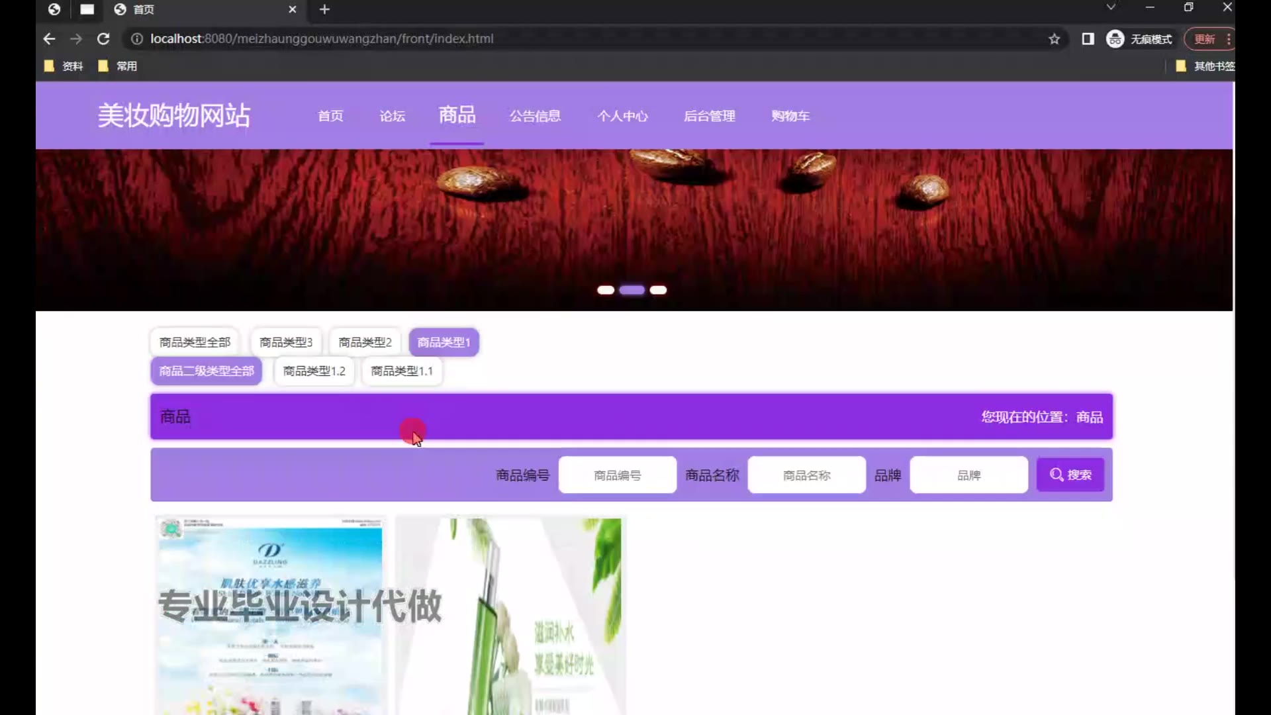1271x715 pixels.
Task: Select the 商品类型1.2 subcategory filter
Action: pos(314,371)
